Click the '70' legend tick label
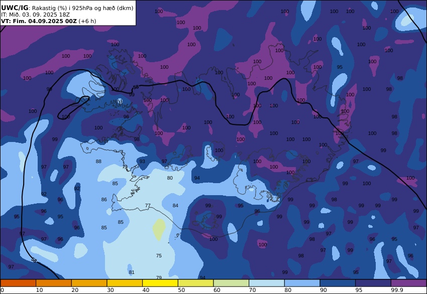427x294 pixels. pos(253,290)
